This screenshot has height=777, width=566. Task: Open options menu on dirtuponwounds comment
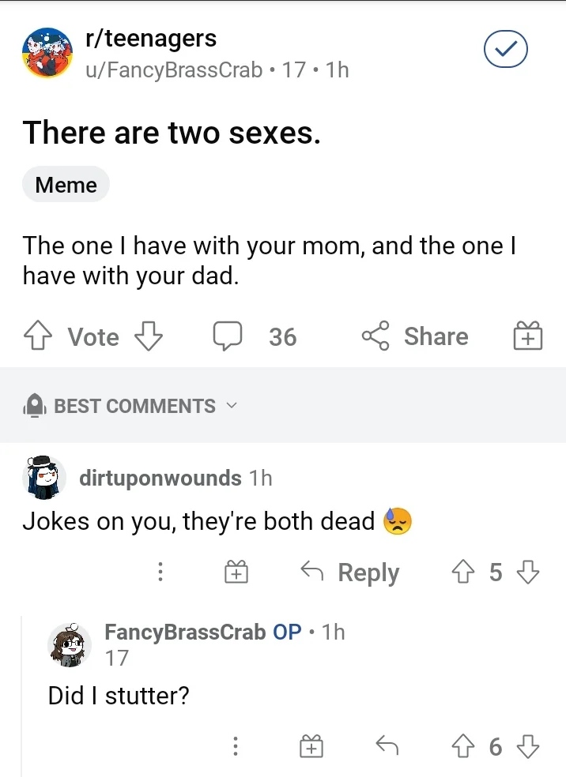pyautogui.click(x=160, y=572)
